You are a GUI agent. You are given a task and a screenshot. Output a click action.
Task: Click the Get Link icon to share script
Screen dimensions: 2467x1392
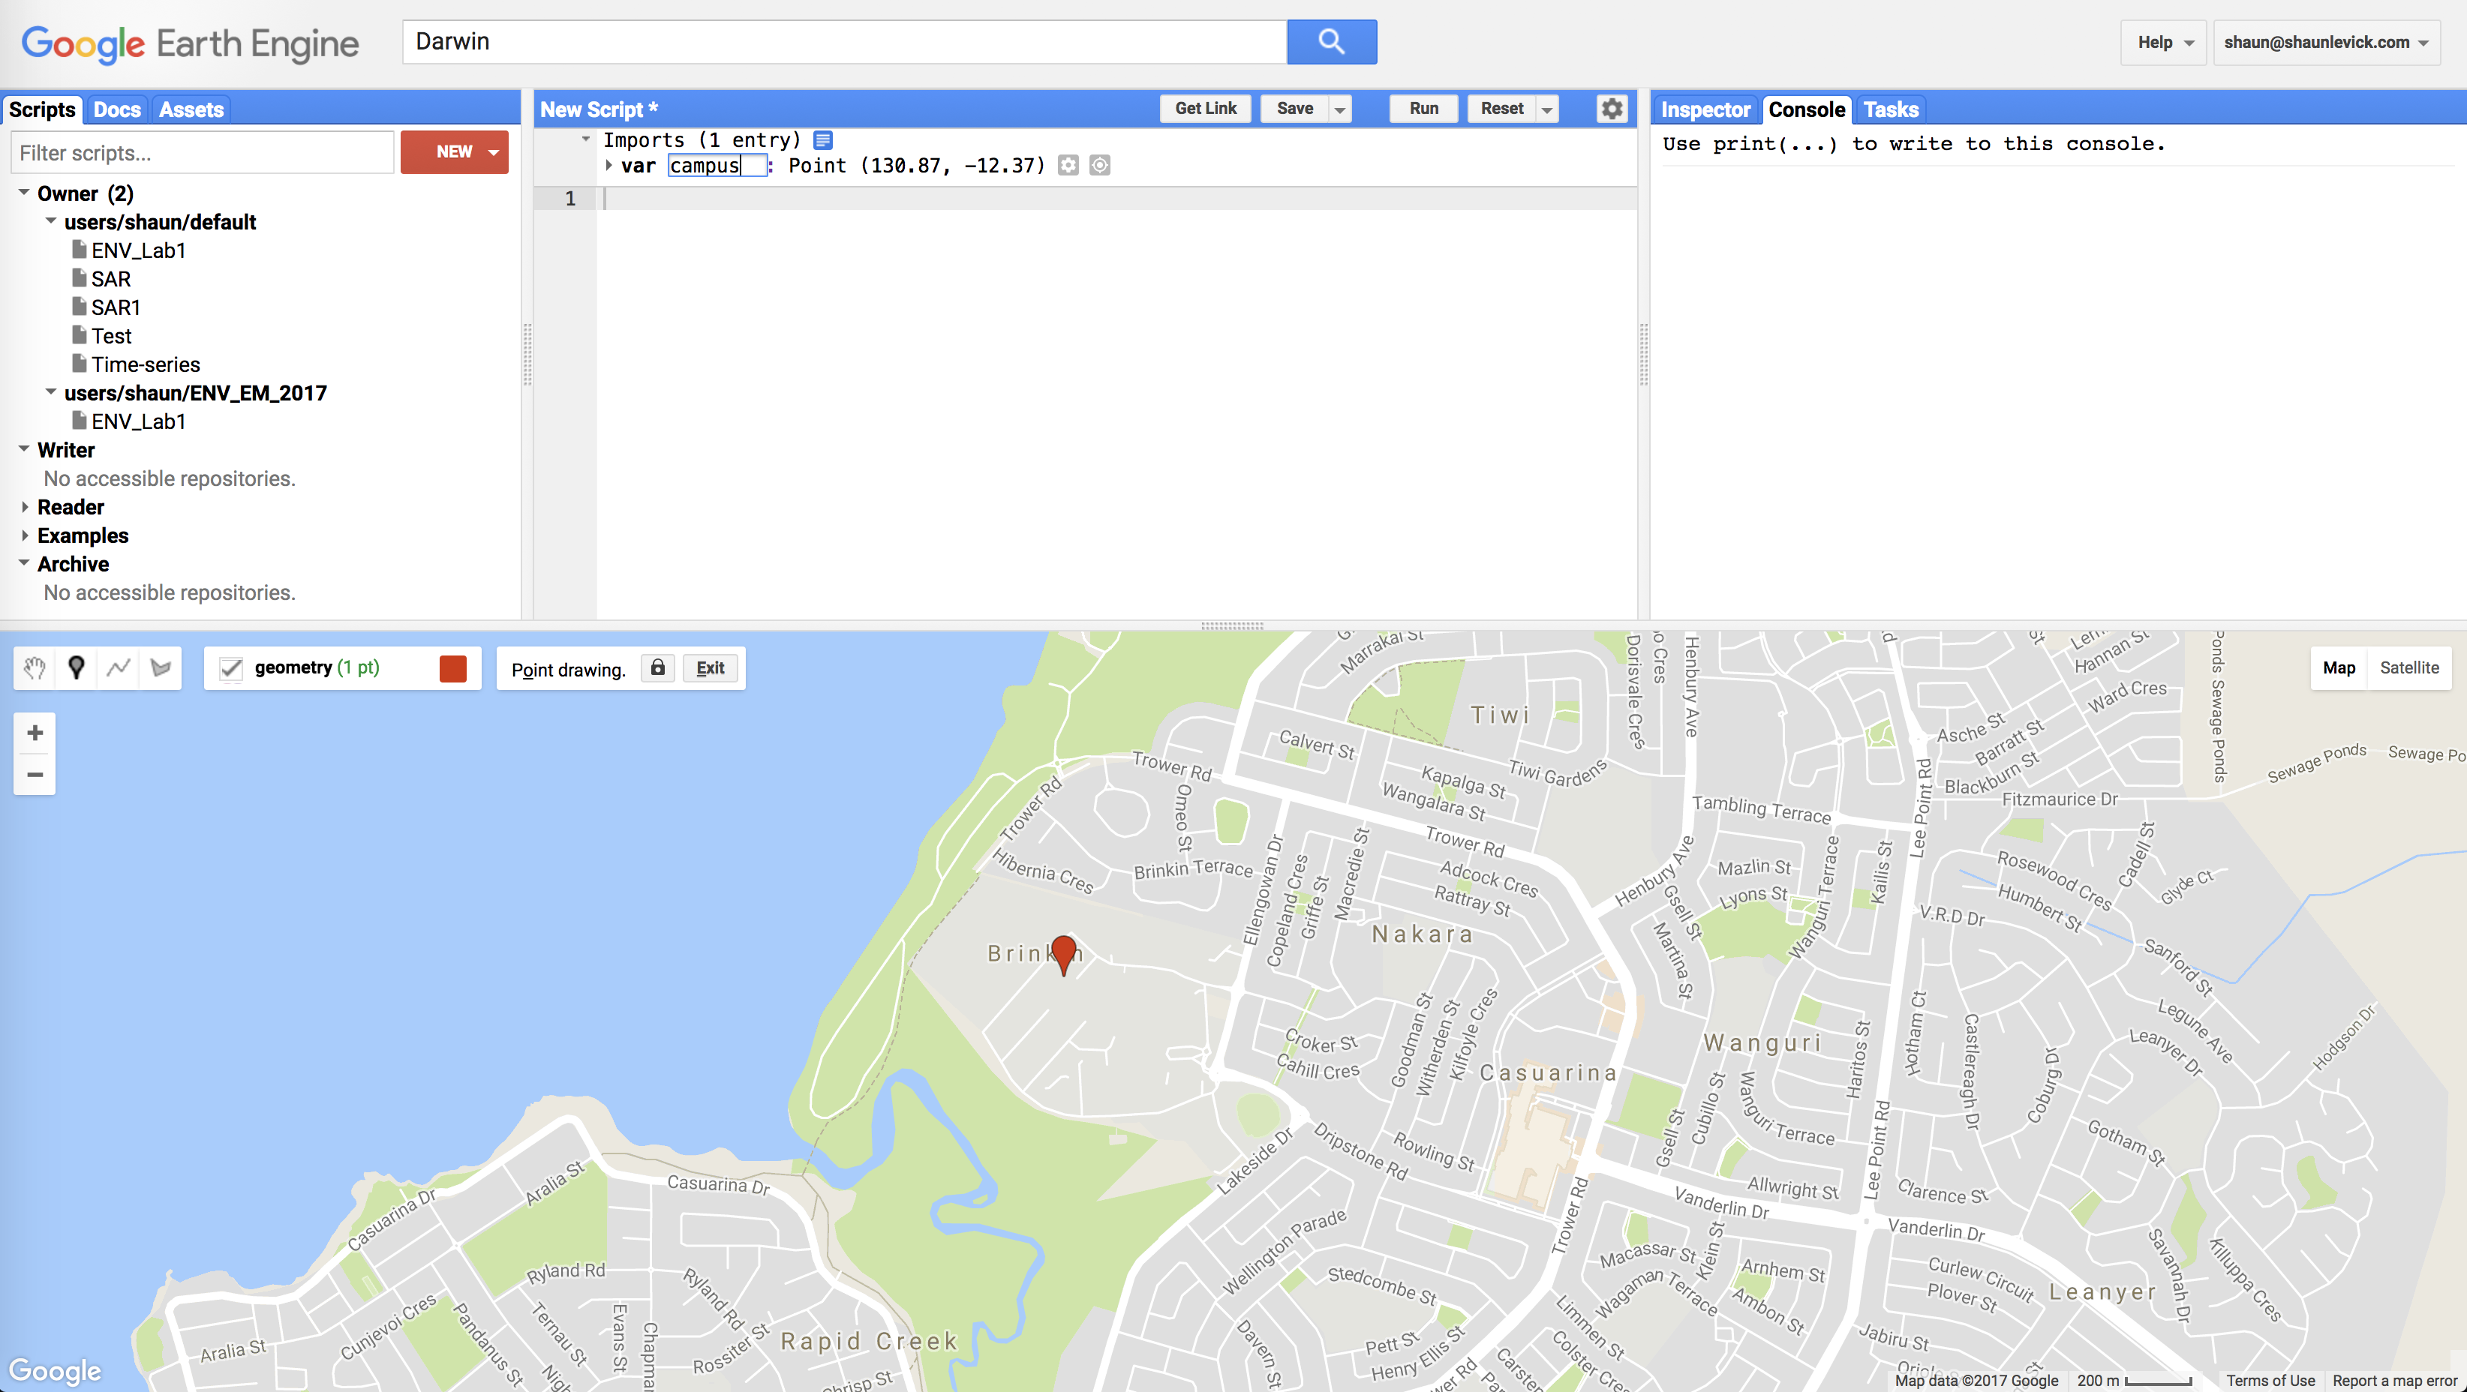click(x=1205, y=109)
